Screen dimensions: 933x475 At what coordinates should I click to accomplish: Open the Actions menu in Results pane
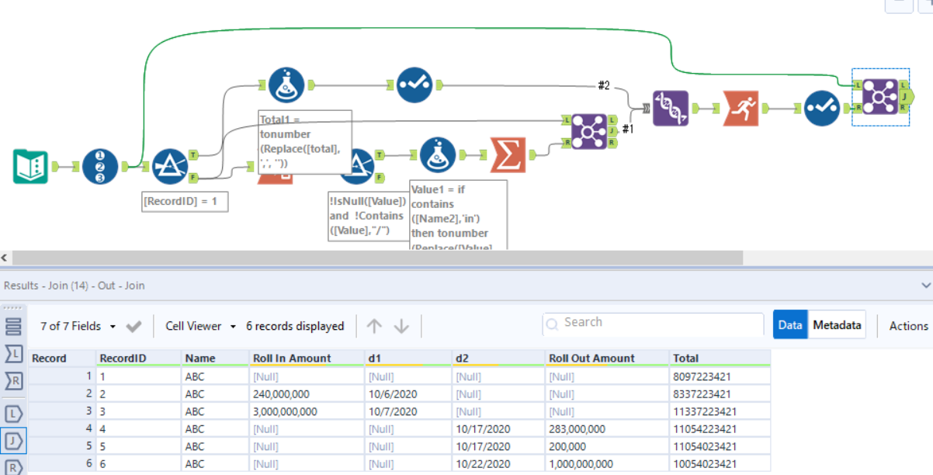910,326
